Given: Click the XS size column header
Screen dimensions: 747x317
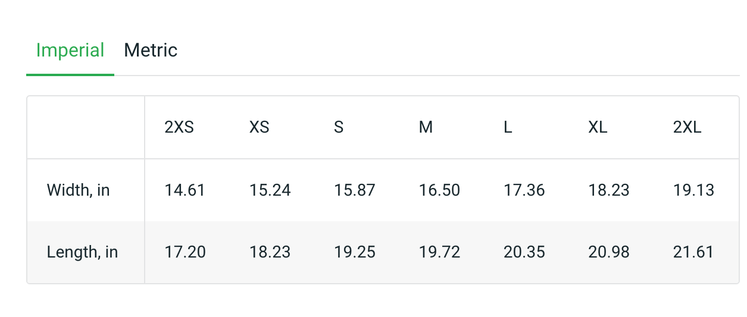Looking at the screenshot, I should coord(259,127).
